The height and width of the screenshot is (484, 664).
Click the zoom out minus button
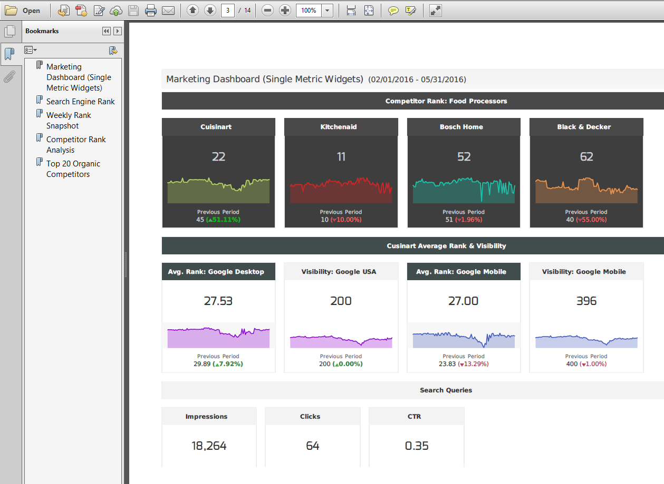pos(268,11)
